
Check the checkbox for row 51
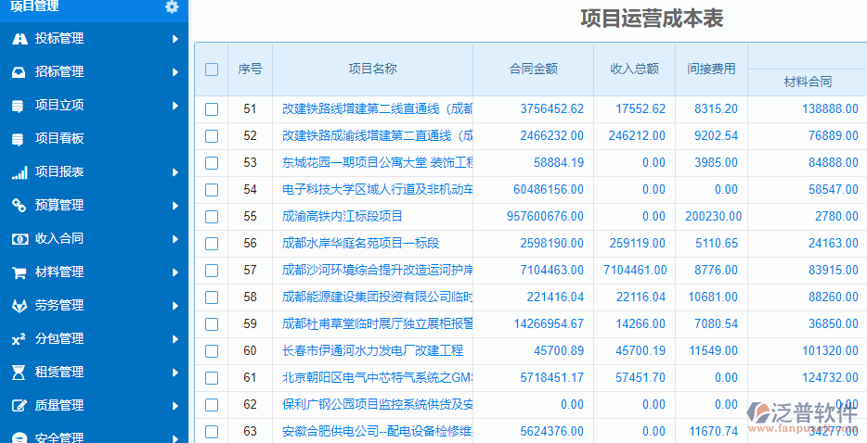(212, 109)
